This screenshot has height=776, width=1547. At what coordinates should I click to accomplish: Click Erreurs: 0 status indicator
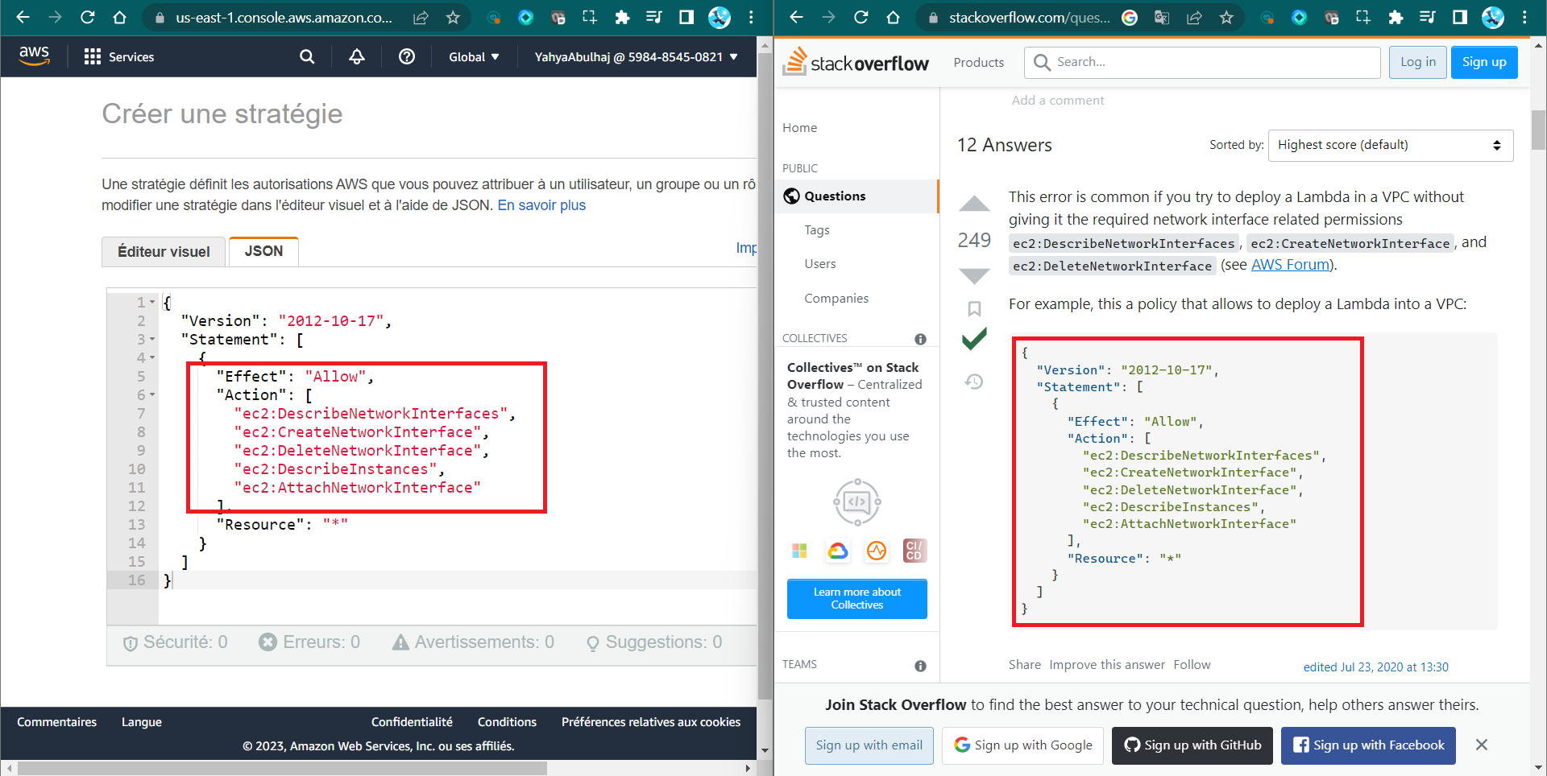(x=309, y=642)
